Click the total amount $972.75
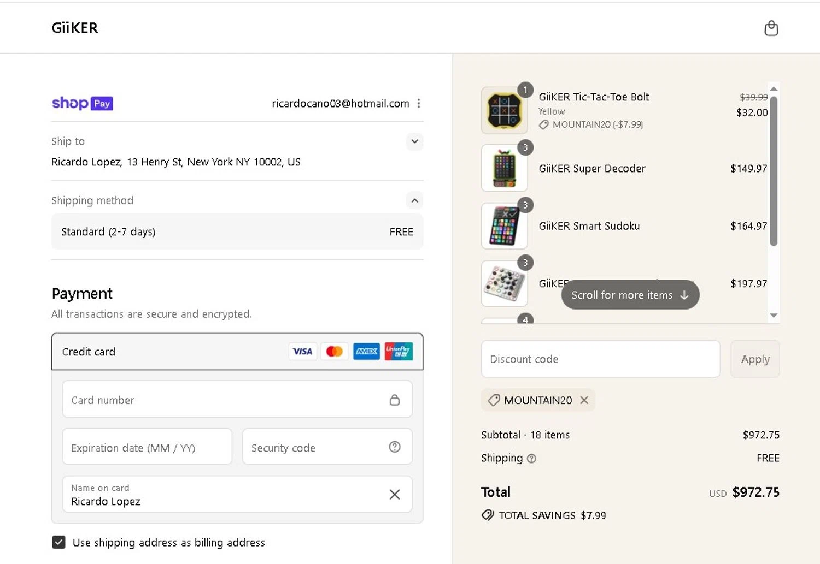Image resolution: width=820 pixels, height=564 pixels. coord(755,492)
